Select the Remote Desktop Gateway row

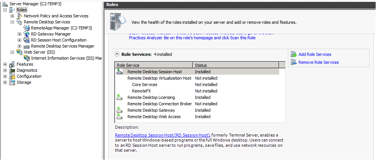pyautogui.click(x=197, y=110)
